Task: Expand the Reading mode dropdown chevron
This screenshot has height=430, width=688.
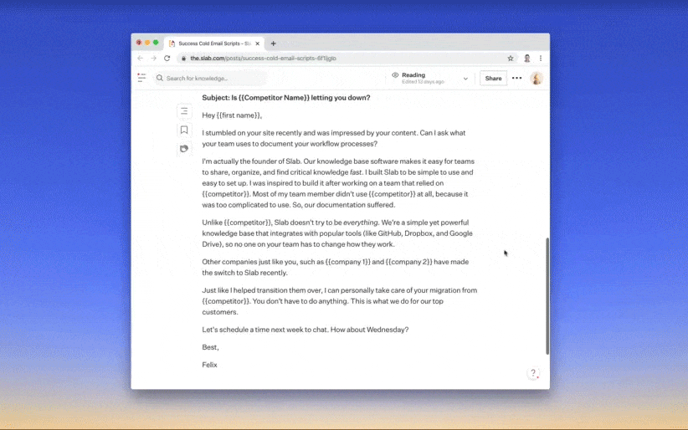Action: point(465,79)
